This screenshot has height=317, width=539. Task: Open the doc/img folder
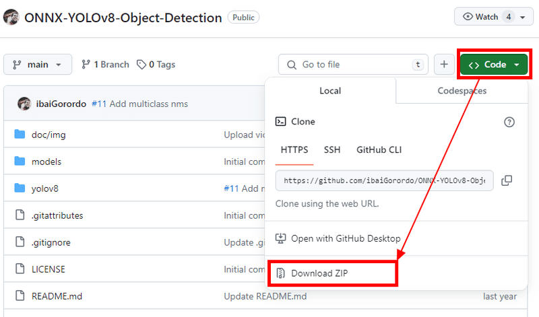coord(49,135)
